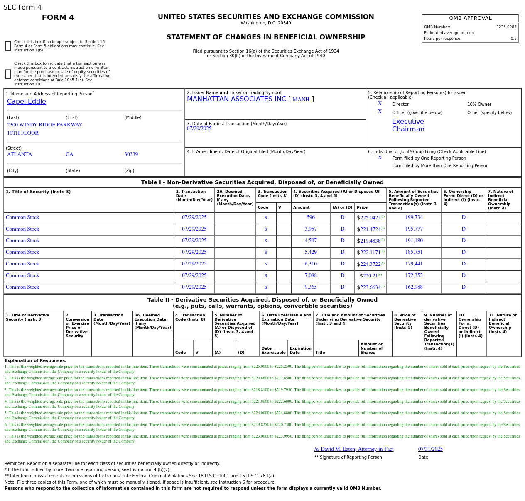This screenshot has height=501, width=525.
Task: Check the Rule 10b5-1(c) contract plan box
Action: (x=8, y=74)
